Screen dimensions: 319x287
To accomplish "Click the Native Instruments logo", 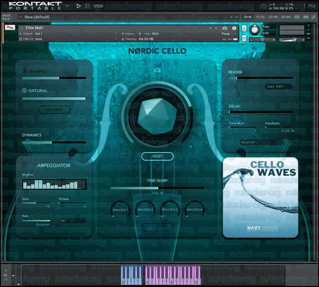I will coord(311,6).
